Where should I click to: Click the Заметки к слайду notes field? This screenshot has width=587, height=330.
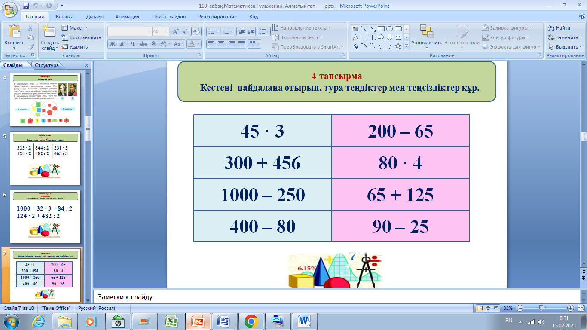pos(336,297)
